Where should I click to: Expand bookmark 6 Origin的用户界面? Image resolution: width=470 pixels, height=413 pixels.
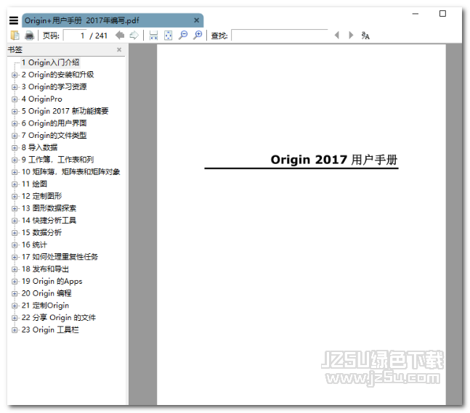(15, 123)
